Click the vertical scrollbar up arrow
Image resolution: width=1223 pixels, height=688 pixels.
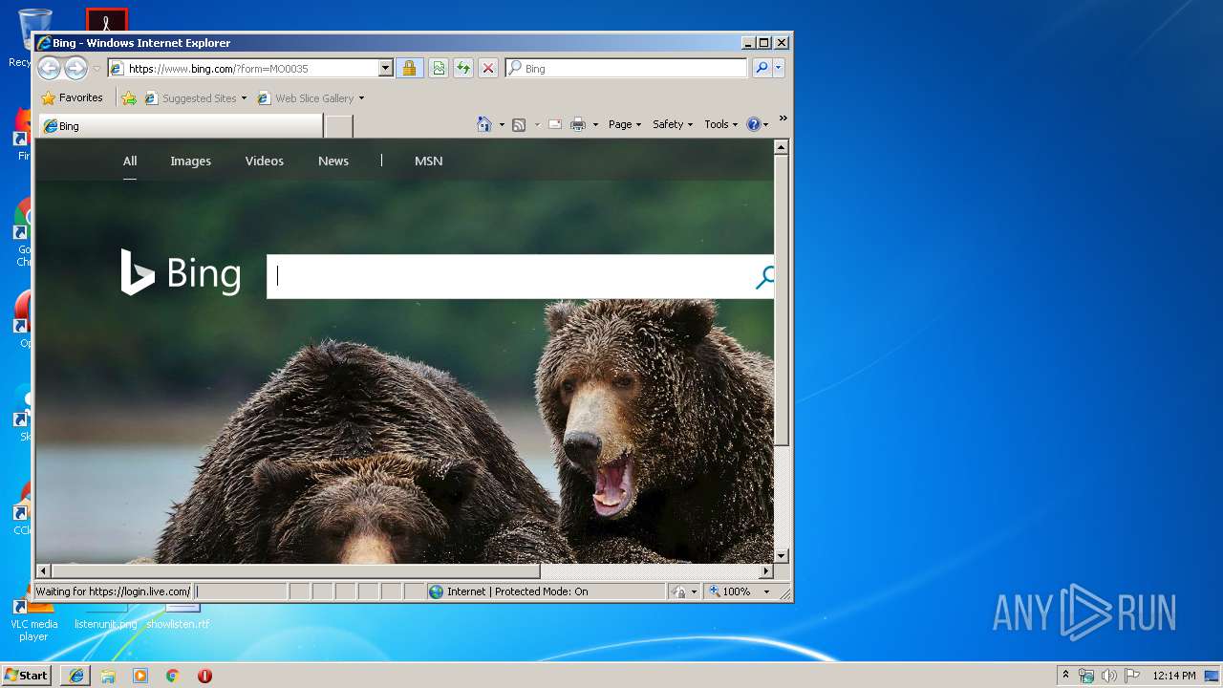coord(782,148)
